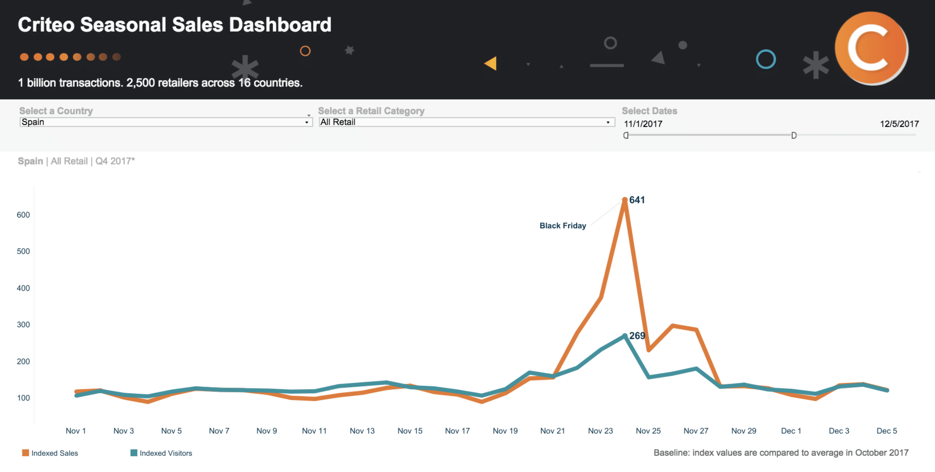This screenshot has height=472, width=935.
Task: Click the 641 peak data point
Action: [x=625, y=200]
